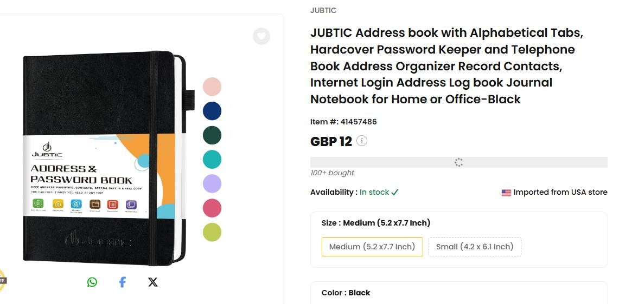Choose the lime green color swatch
The height and width of the screenshot is (304, 619).
tap(212, 233)
